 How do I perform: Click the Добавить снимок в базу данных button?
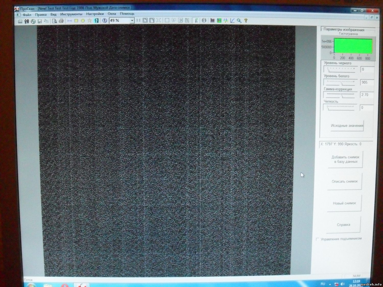[x=345, y=159]
